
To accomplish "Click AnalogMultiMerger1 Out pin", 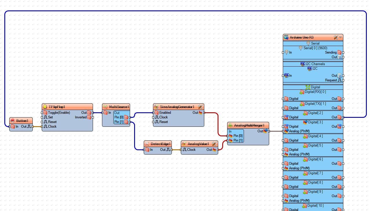I will 269,131.
